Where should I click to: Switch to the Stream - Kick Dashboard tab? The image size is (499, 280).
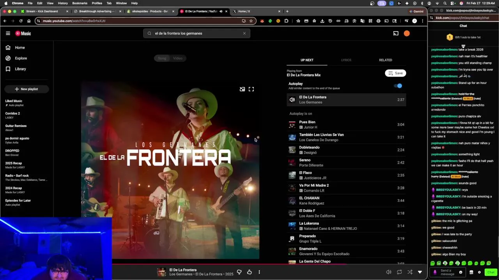click(45, 11)
